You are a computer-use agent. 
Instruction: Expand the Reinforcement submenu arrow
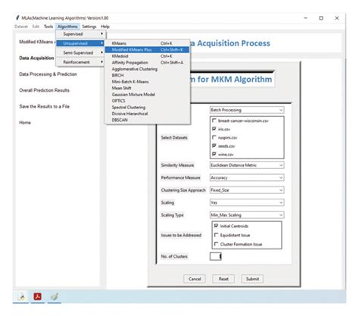click(101, 62)
